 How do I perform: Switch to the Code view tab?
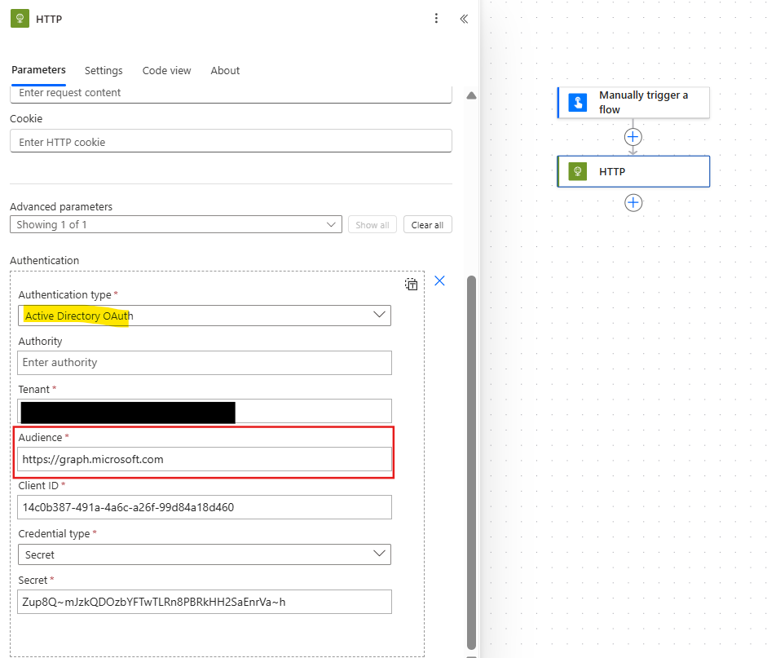[166, 70]
